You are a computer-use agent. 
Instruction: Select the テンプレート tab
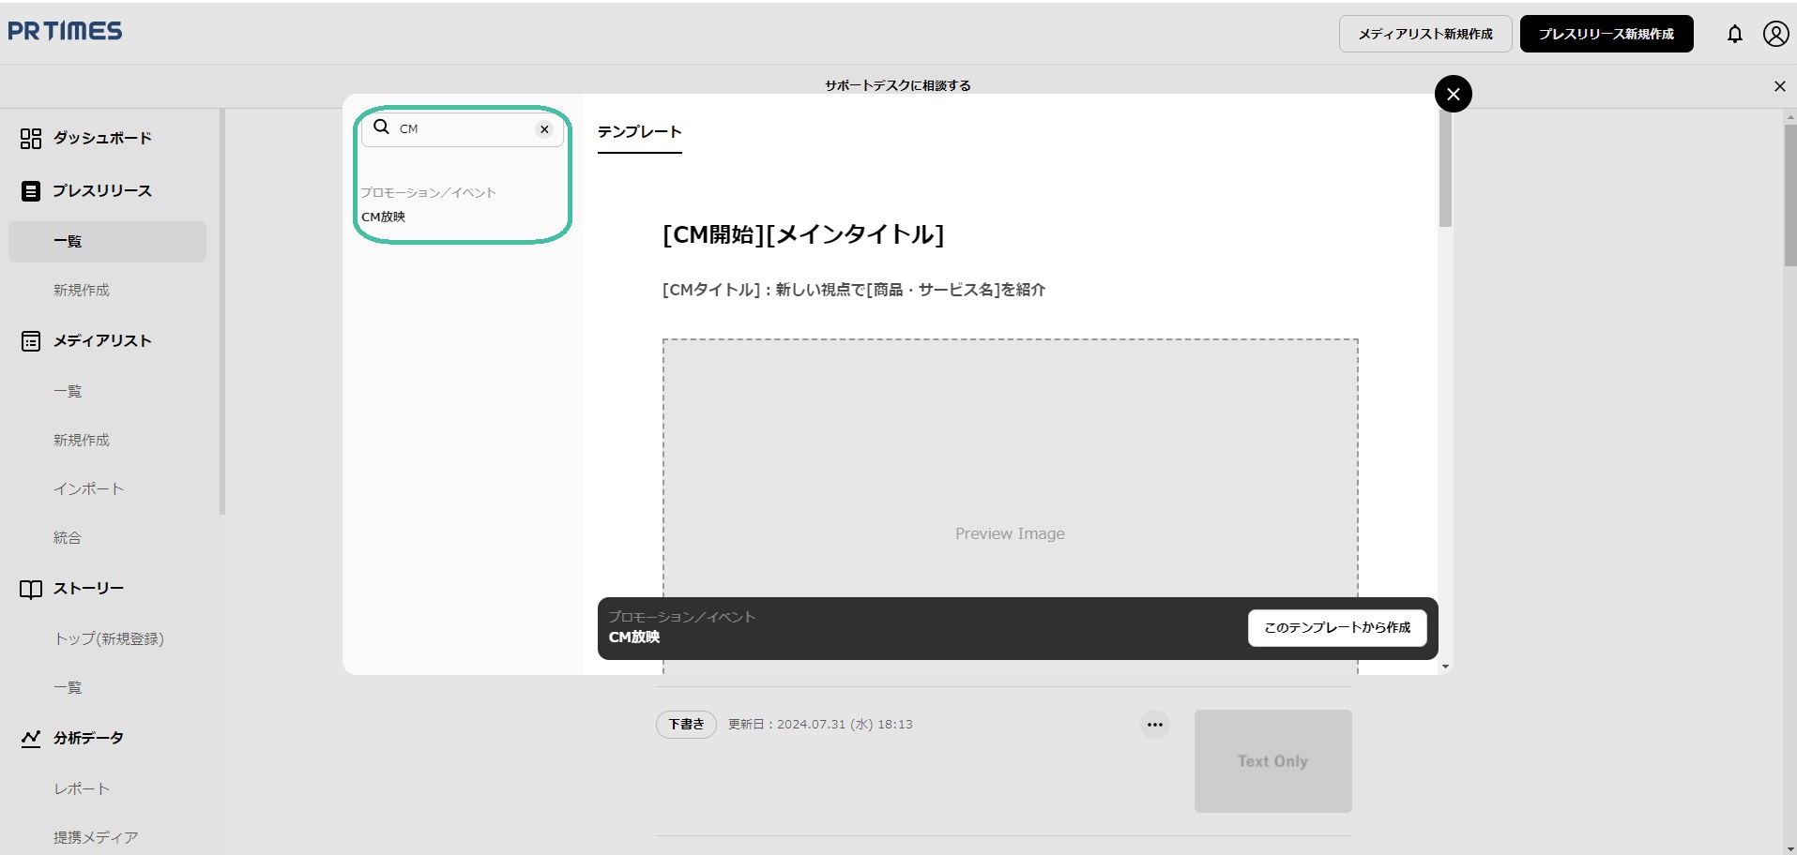click(639, 132)
